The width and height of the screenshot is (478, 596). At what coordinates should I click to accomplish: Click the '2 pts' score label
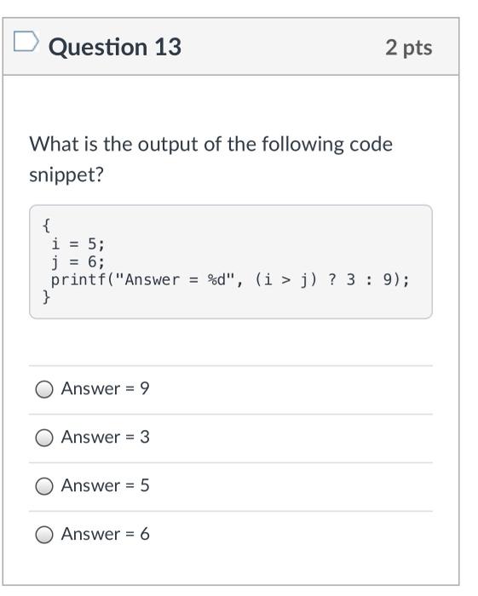pyautogui.click(x=409, y=48)
